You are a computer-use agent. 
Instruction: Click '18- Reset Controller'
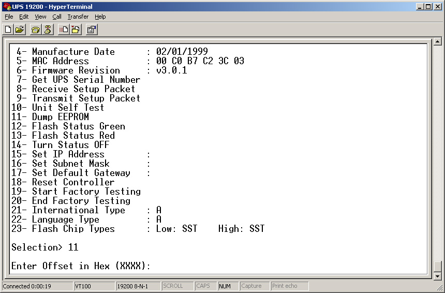pos(63,182)
